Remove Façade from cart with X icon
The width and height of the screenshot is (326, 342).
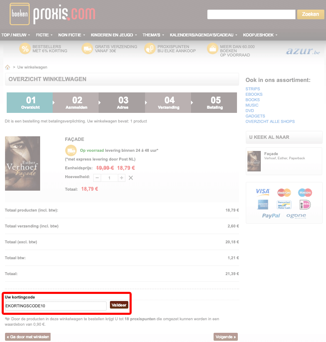[x=131, y=178]
